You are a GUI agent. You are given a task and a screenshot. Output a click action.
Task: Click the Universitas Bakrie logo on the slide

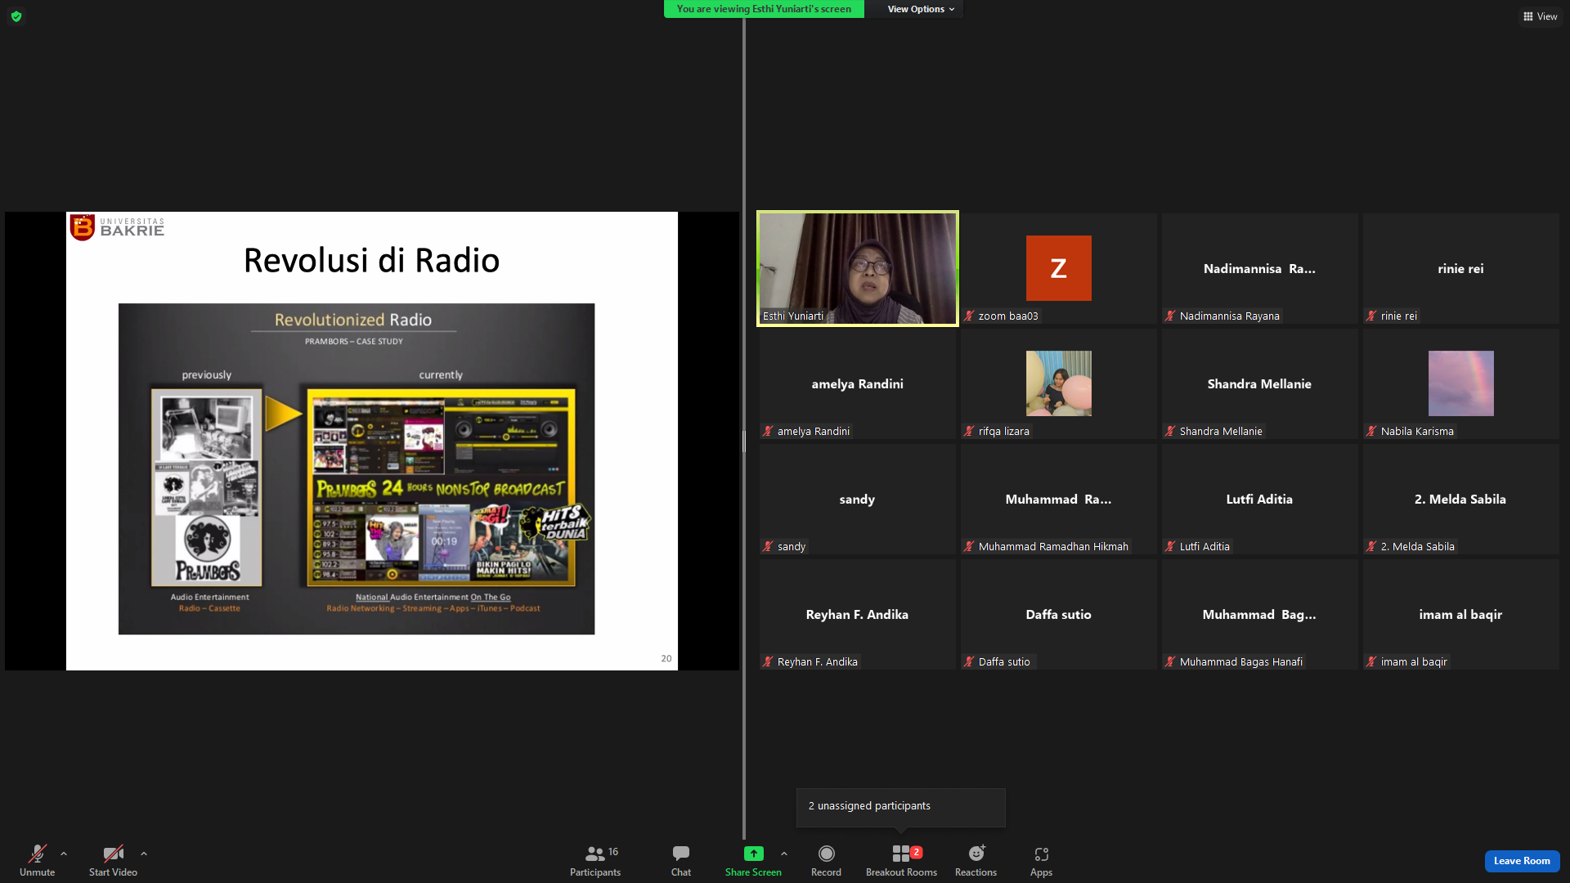[x=117, y=227]
